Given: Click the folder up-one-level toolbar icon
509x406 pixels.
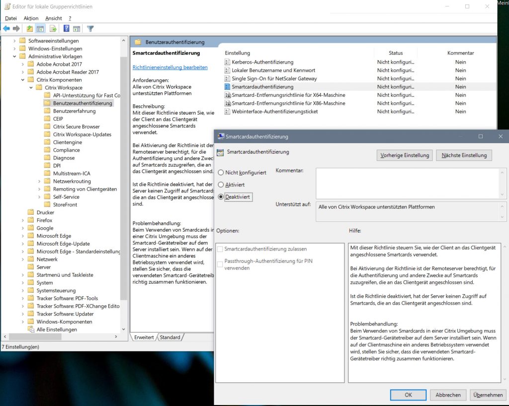Looking at the screenshot, I should pyautogui.click(x=30, y=28).
